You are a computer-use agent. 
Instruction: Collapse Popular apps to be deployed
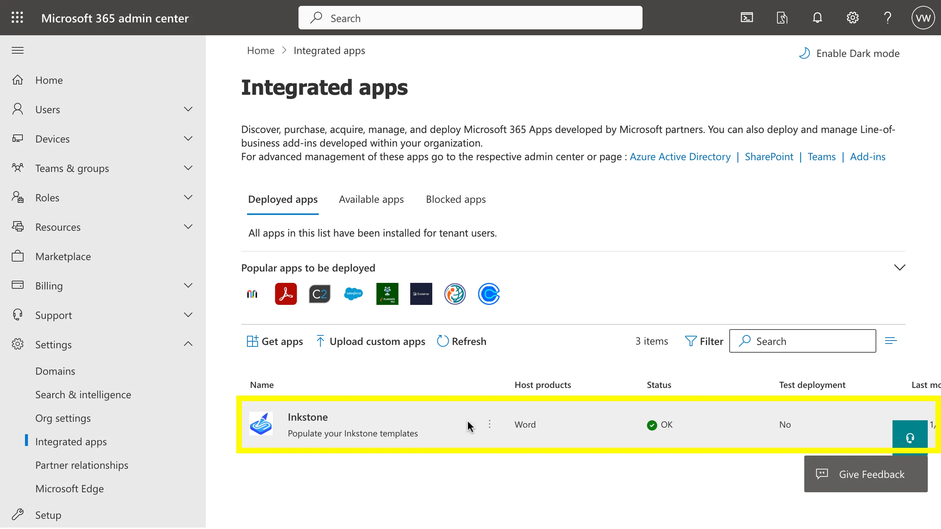pos(899,268)
